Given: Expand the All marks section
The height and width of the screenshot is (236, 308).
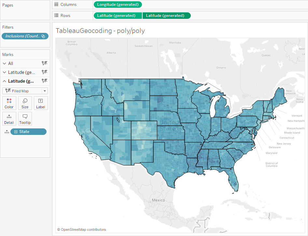Looking at the screenshot, I should [5, 64].
